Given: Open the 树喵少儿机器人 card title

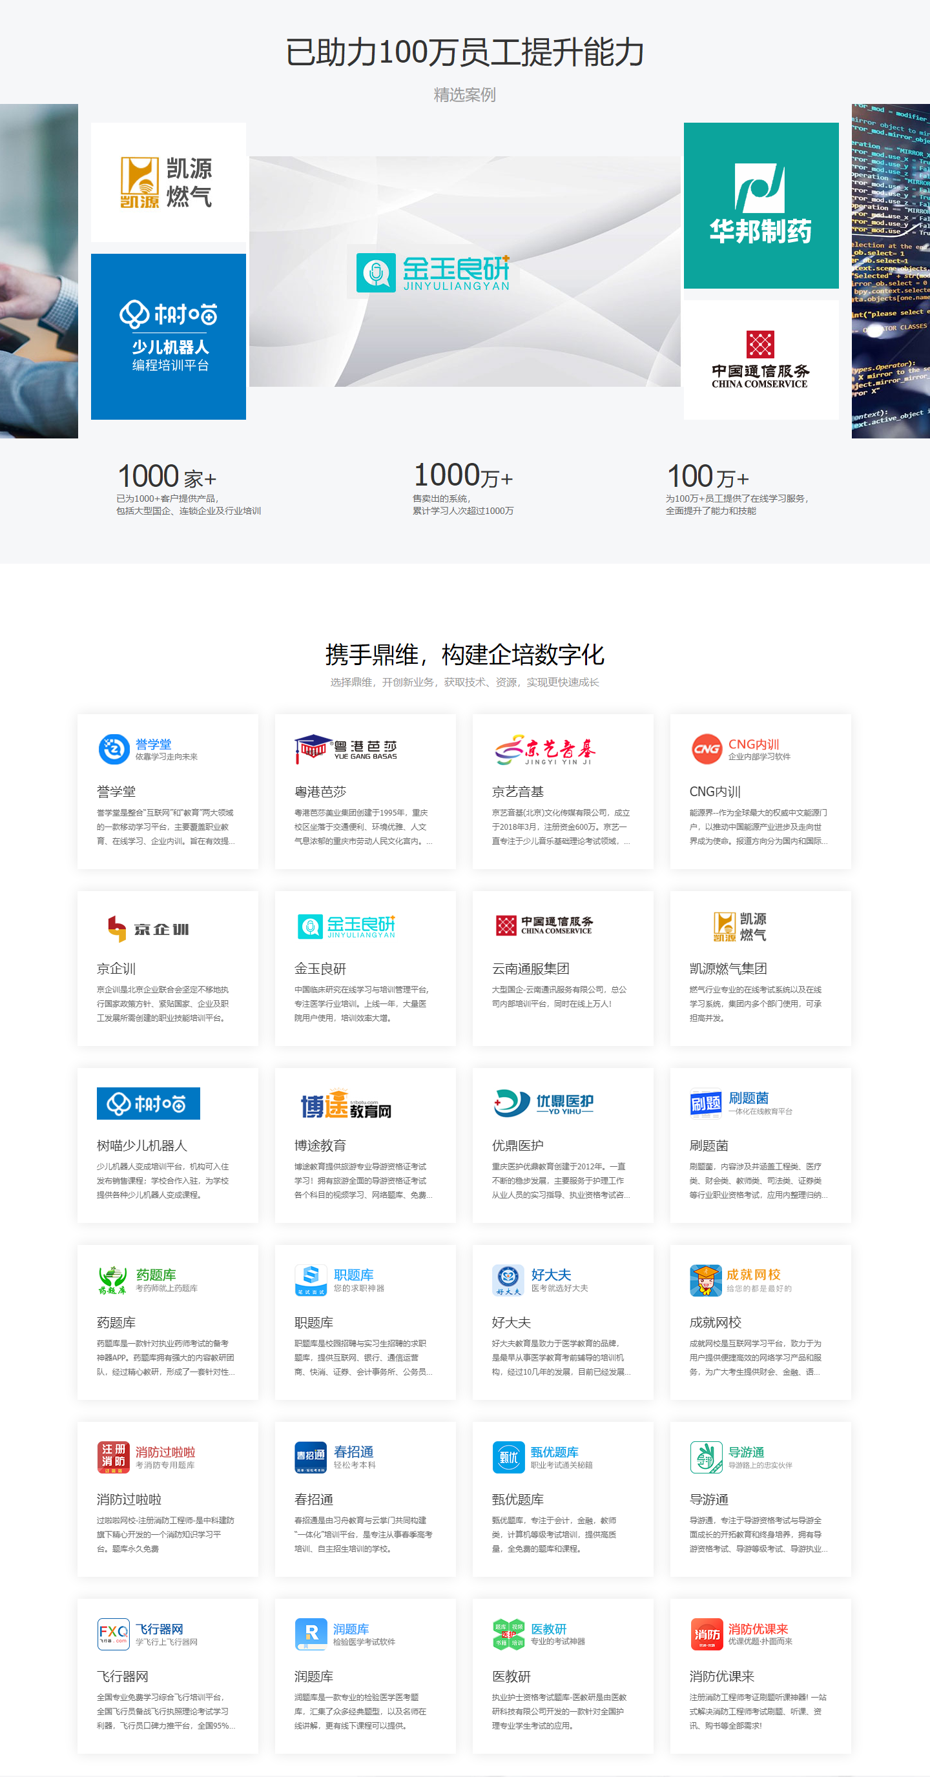Looking at the screenshot, I should click(141, 1145).
